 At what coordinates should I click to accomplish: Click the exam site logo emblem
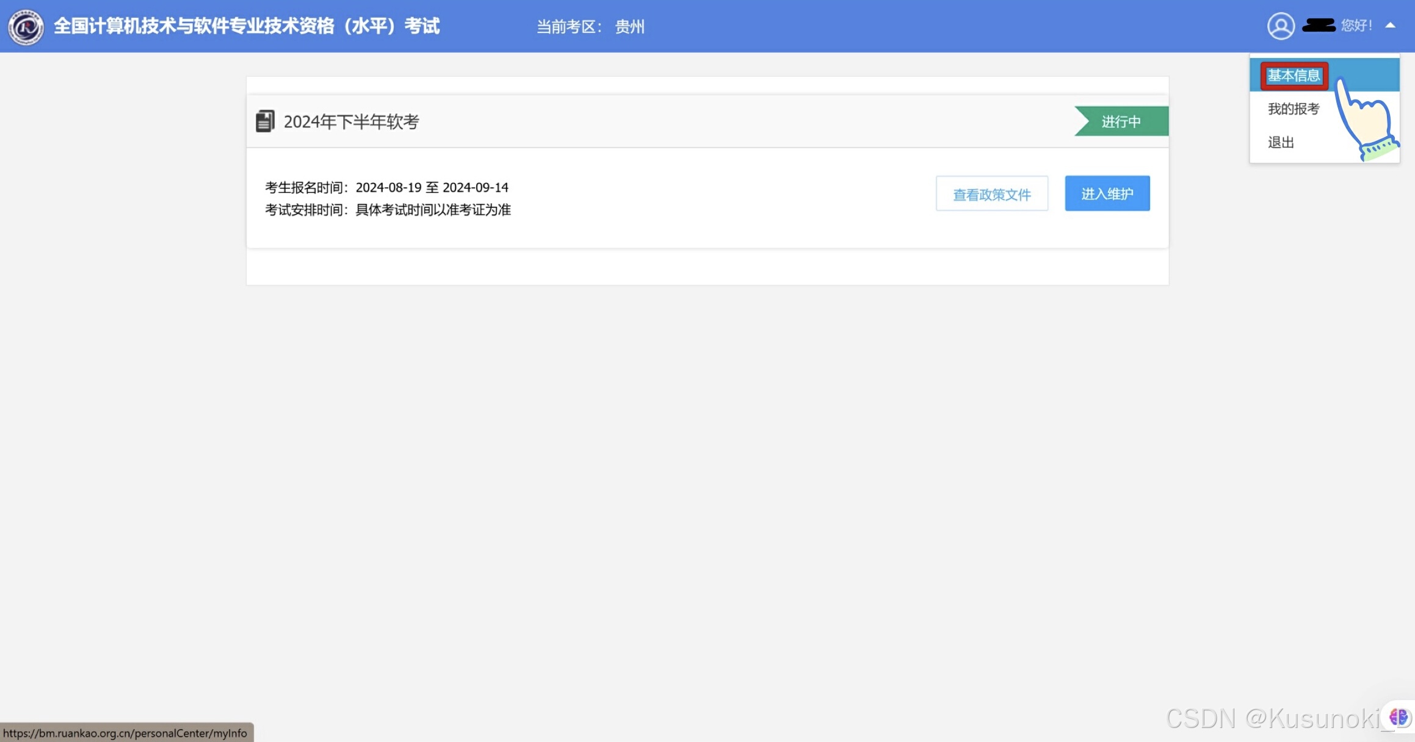click(x=26, y=27)
